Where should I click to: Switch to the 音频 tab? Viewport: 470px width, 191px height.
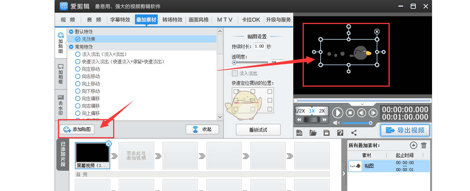click(x=94, y=20)
